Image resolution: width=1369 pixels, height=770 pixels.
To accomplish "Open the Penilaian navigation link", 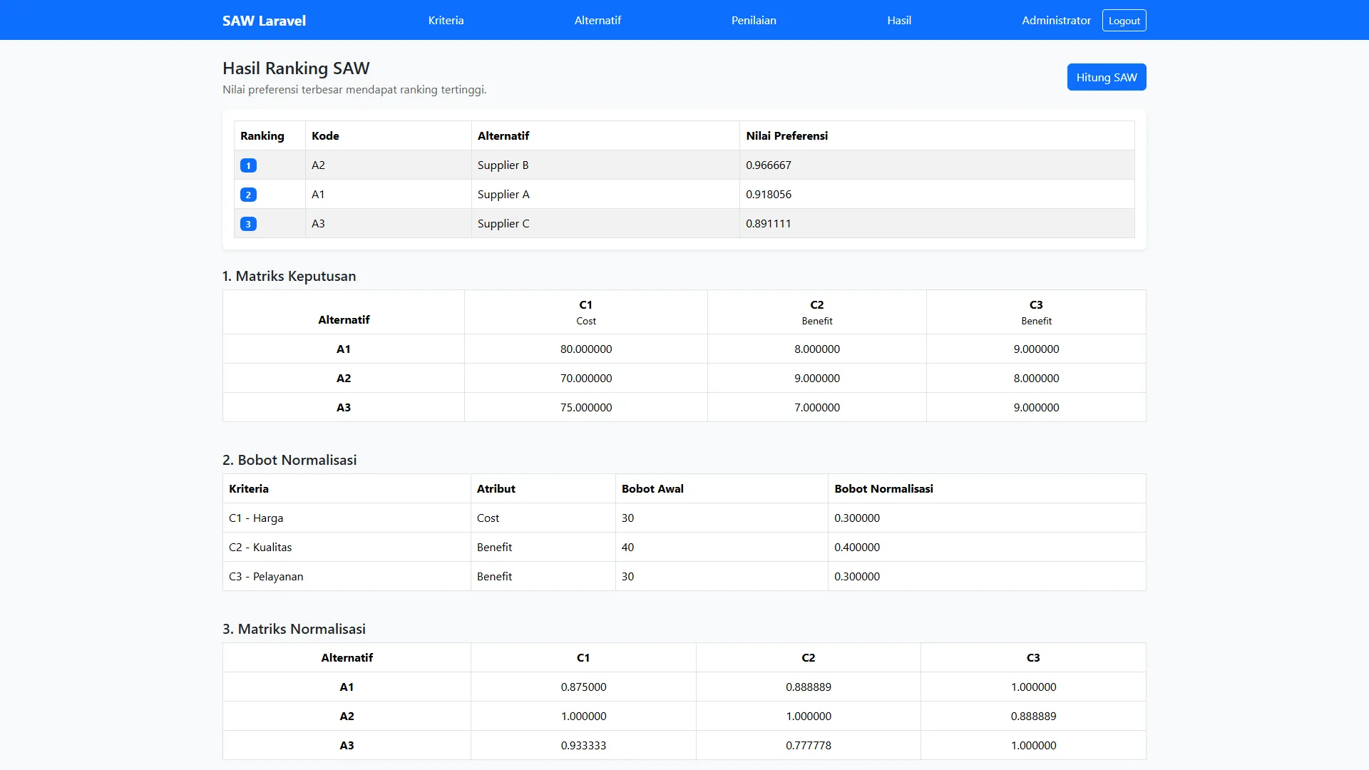I will (754, 20).
